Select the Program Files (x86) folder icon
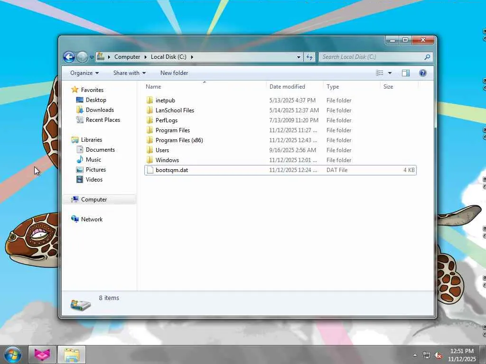Screen dimensions: 486x364 point(150,140)
